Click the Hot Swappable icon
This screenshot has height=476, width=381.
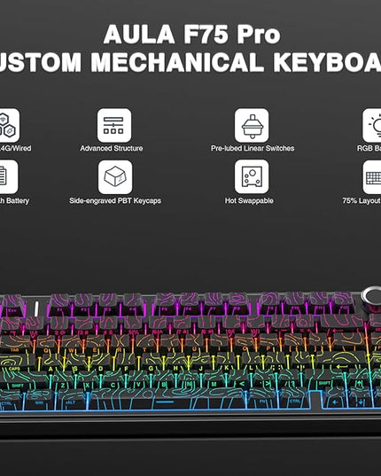(252, 176)
